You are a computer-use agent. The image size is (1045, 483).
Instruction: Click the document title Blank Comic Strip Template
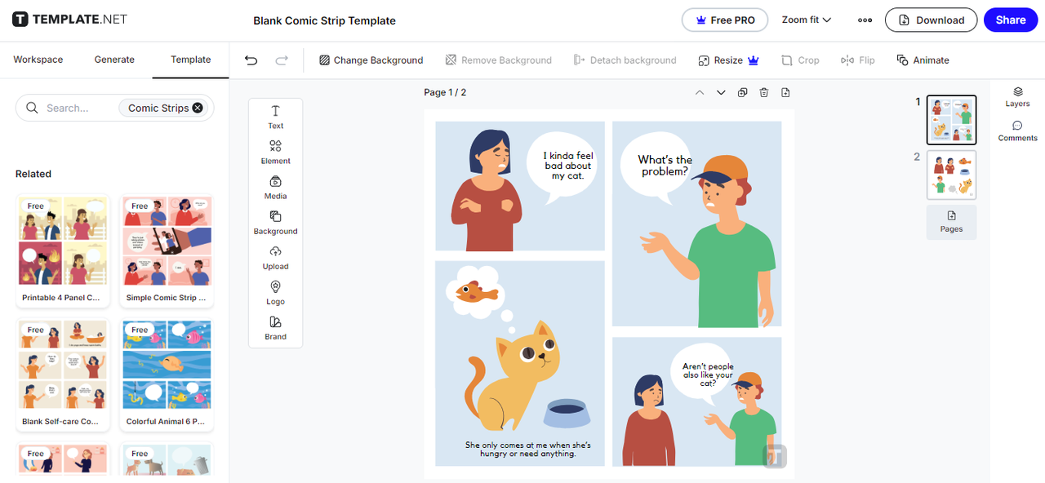324,20
